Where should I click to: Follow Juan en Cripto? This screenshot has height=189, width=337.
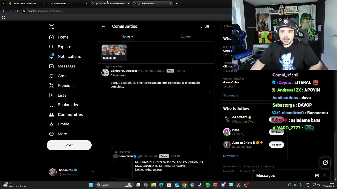276,145
